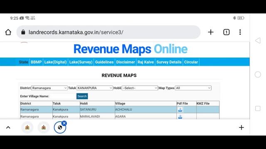Open the Circular tab

point(191,62)
